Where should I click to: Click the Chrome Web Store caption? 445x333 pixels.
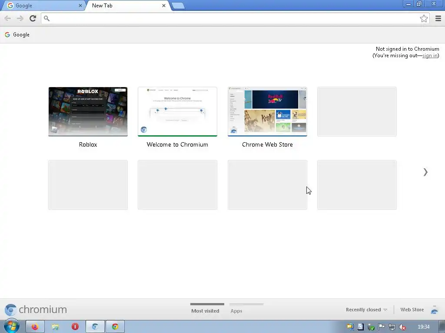pos(267,144)
